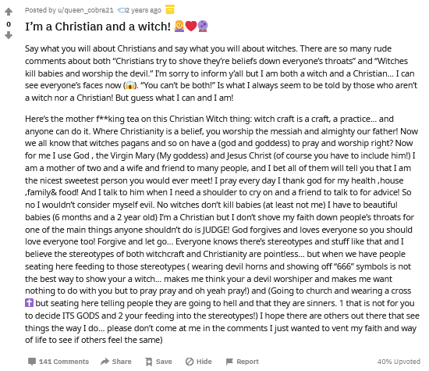Click the post title "I'm a Christian and a witch!"

click(x=98, y=27)
